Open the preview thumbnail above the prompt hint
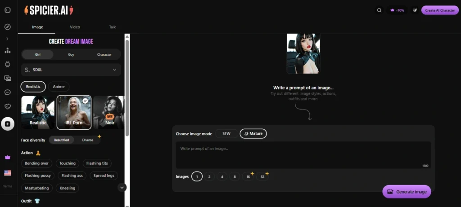The height and width of the screenshot is (207, 461). click(x=303, y=53)
